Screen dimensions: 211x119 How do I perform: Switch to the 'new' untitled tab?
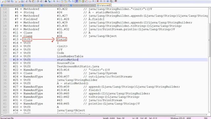[64, 5]
